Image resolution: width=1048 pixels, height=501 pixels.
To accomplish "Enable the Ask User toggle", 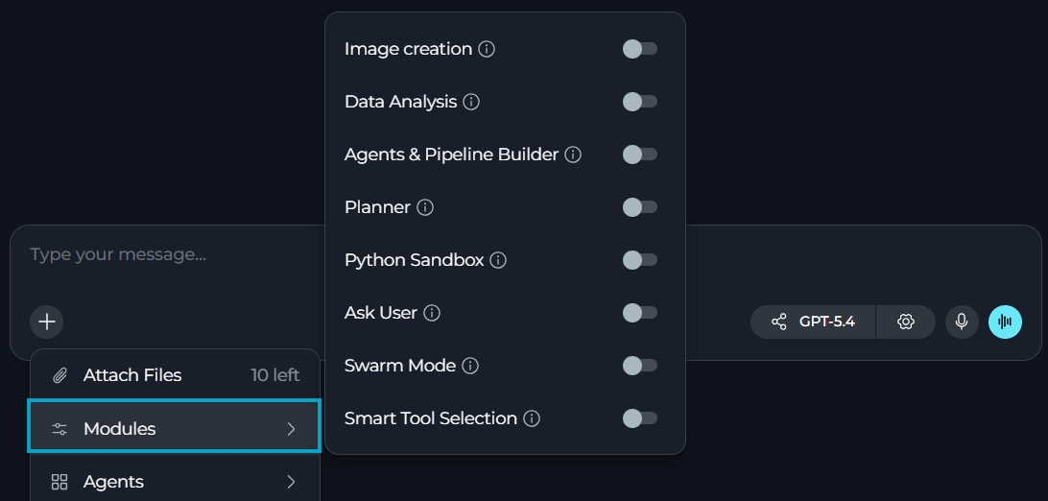I will 639,313.
